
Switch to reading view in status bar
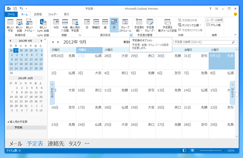point(192,151)
